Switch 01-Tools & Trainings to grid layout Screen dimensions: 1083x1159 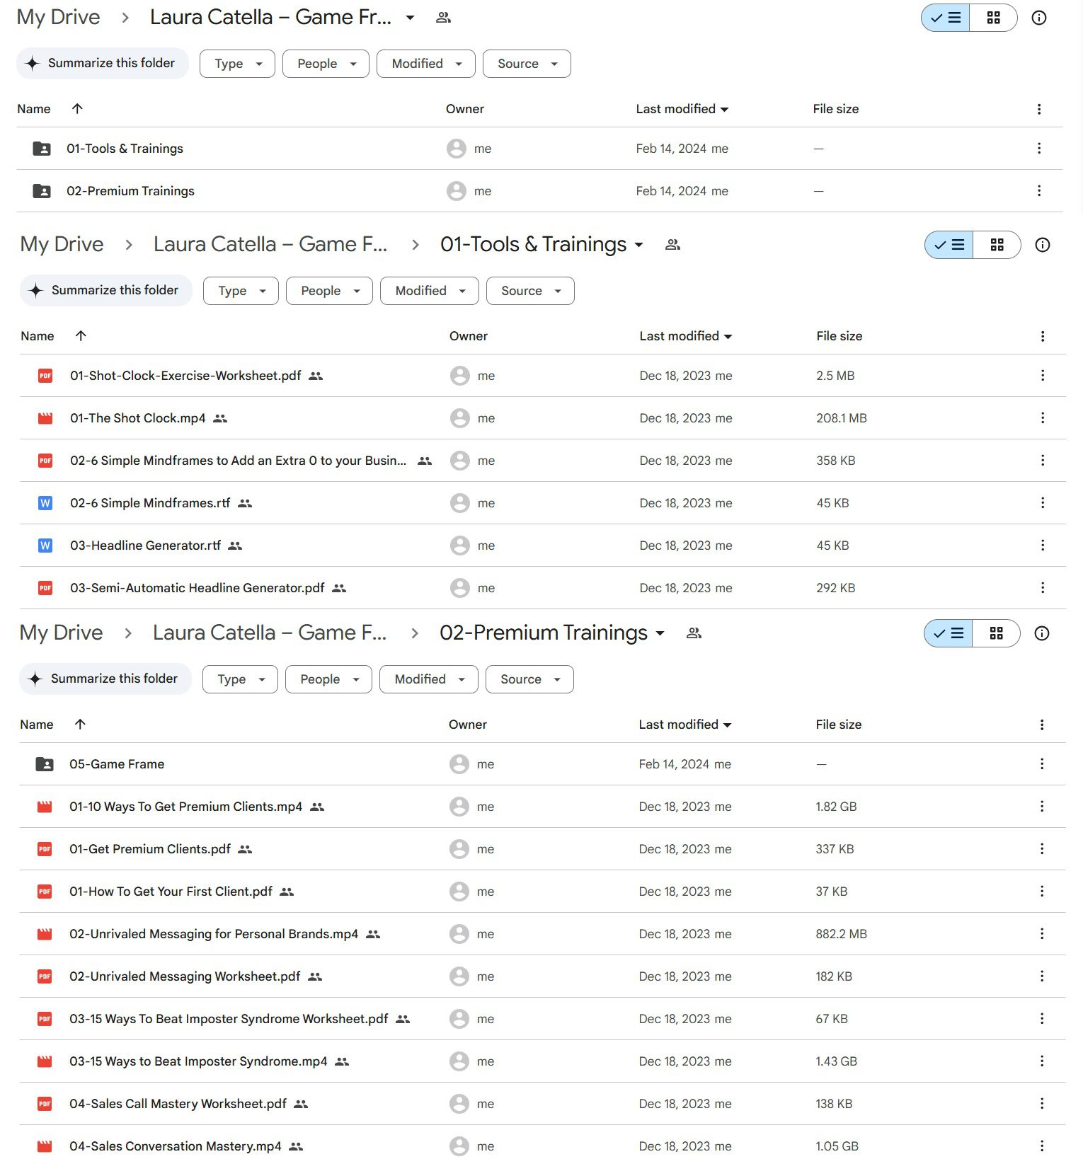(997, 245)
